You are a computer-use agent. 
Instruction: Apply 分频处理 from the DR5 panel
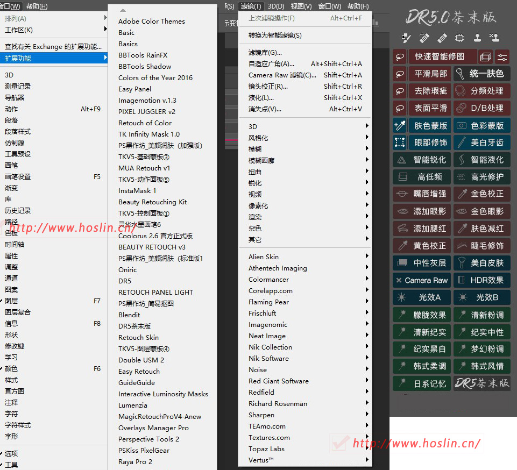(x=482, y=91)
